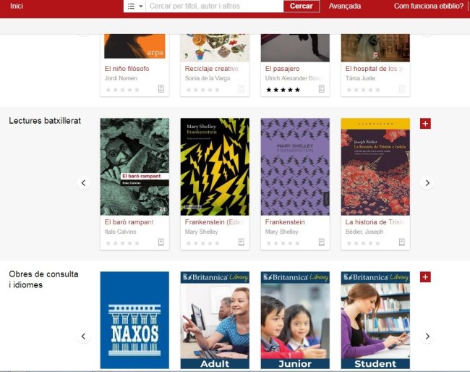Image resolution: width=470 pixels, height=372 pixels.
Task: Open the Avançada search link
Action: [x=345, y=6]
